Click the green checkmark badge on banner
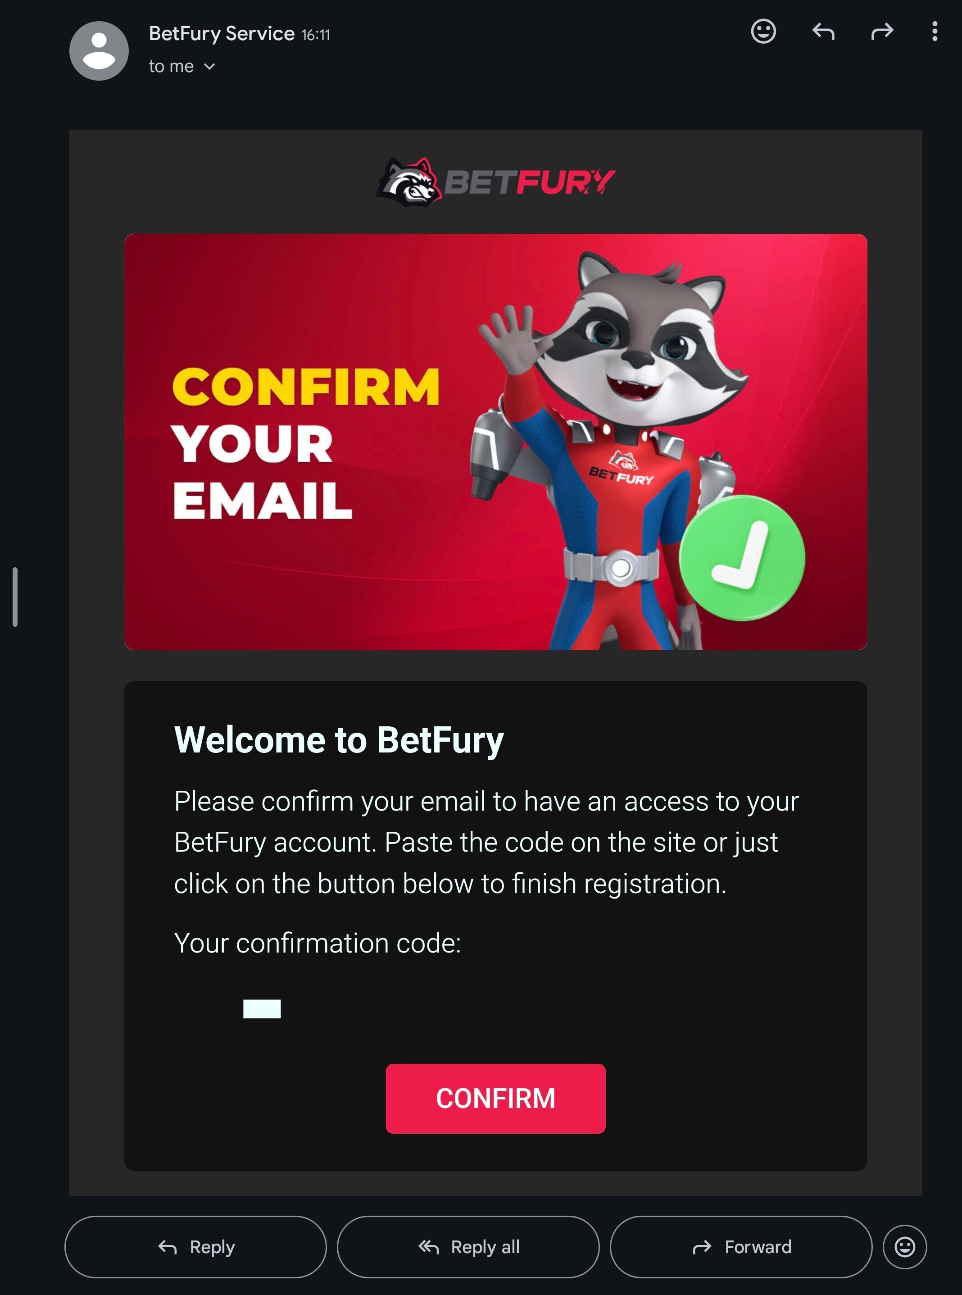The image size is (962, 1295). pos(742,557)
